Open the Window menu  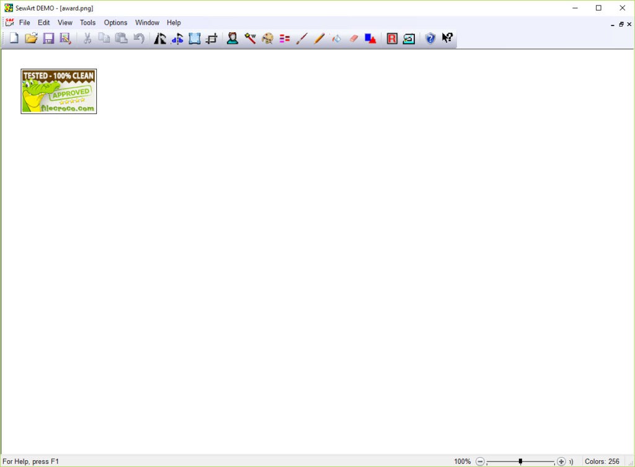(147, 23)
